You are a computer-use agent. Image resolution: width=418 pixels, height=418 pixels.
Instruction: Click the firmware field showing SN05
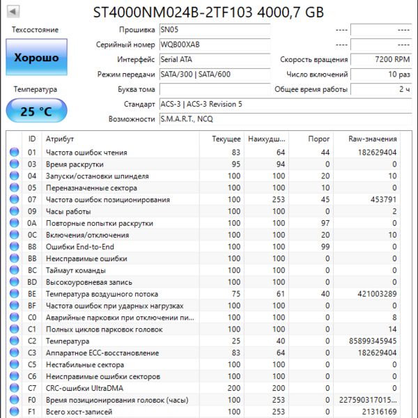pyautogui.click(x=215, y=29)
